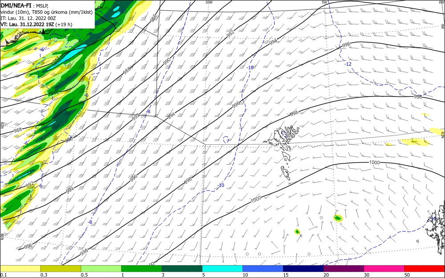
Task: Click the -12 isotherm label
Action: tap(348, 64)
